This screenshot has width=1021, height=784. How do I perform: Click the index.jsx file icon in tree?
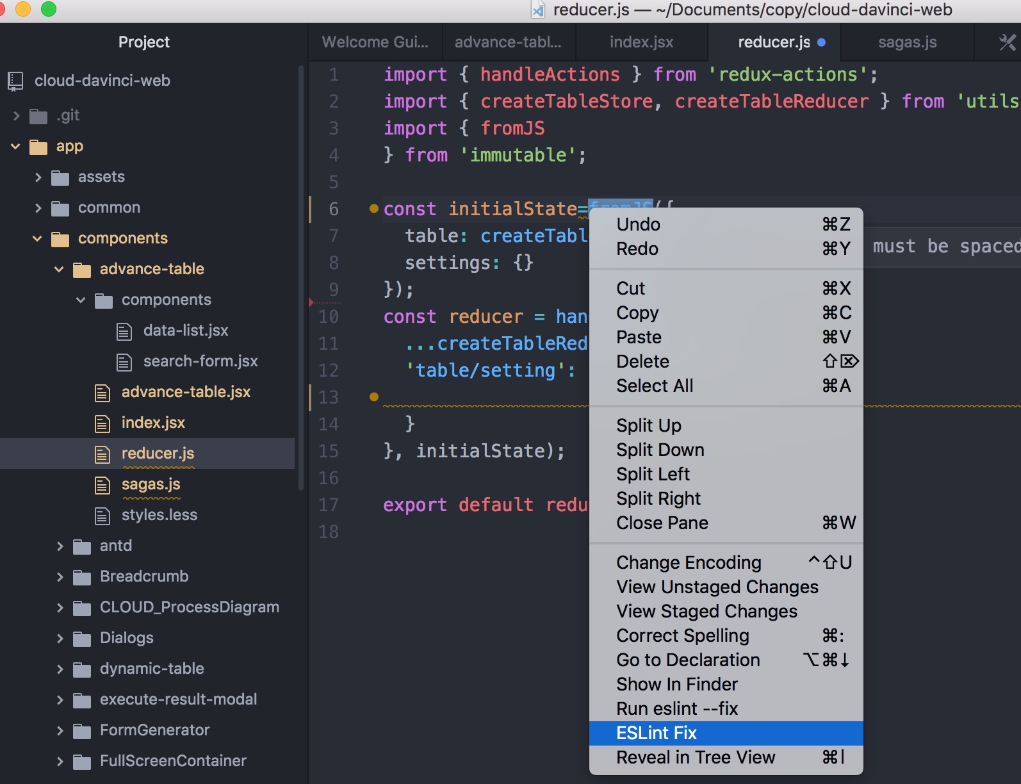click(x=102, y=423)
